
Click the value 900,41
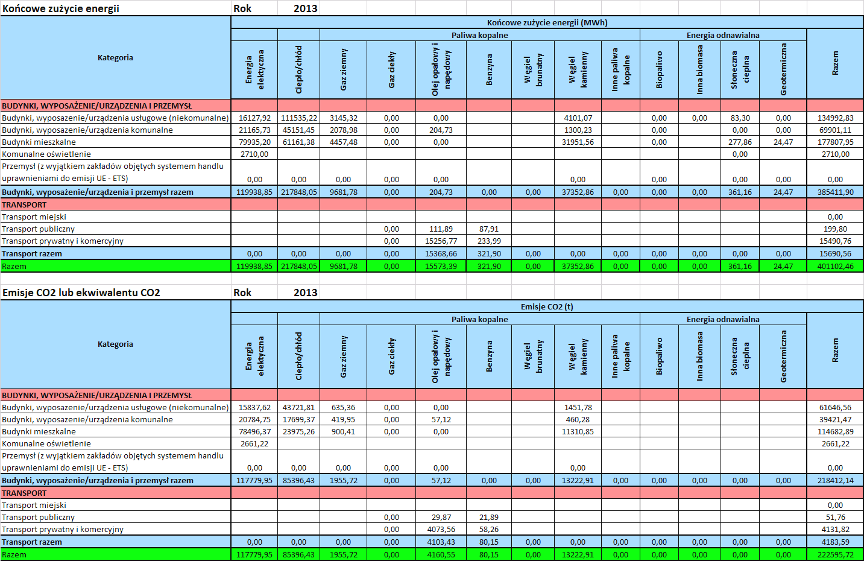click(343, 431)
